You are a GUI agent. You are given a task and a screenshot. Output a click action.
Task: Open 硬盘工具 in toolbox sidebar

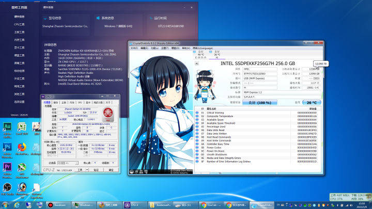(x=19, y=55)
